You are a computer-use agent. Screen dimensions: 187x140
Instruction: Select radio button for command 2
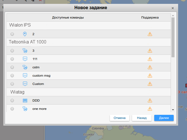tap(12, 34)
